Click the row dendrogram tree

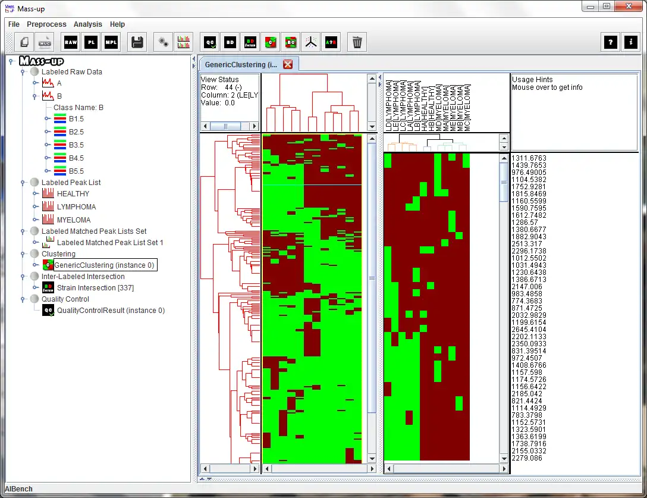230,299
